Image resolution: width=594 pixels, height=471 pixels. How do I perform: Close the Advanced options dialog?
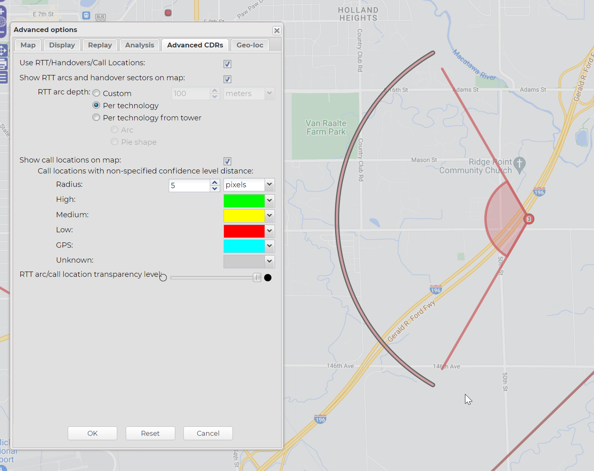pyautogui.click(x=277, y=31)
